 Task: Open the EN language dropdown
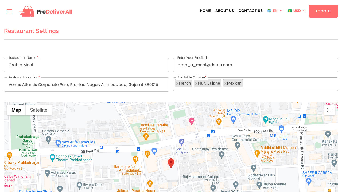coord(275,11)
